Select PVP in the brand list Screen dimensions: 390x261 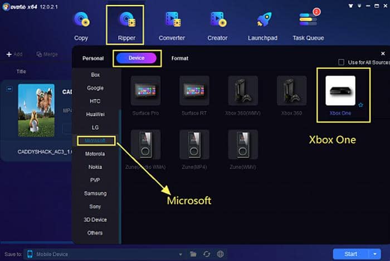pyautogui.click(x=95, y=180)
